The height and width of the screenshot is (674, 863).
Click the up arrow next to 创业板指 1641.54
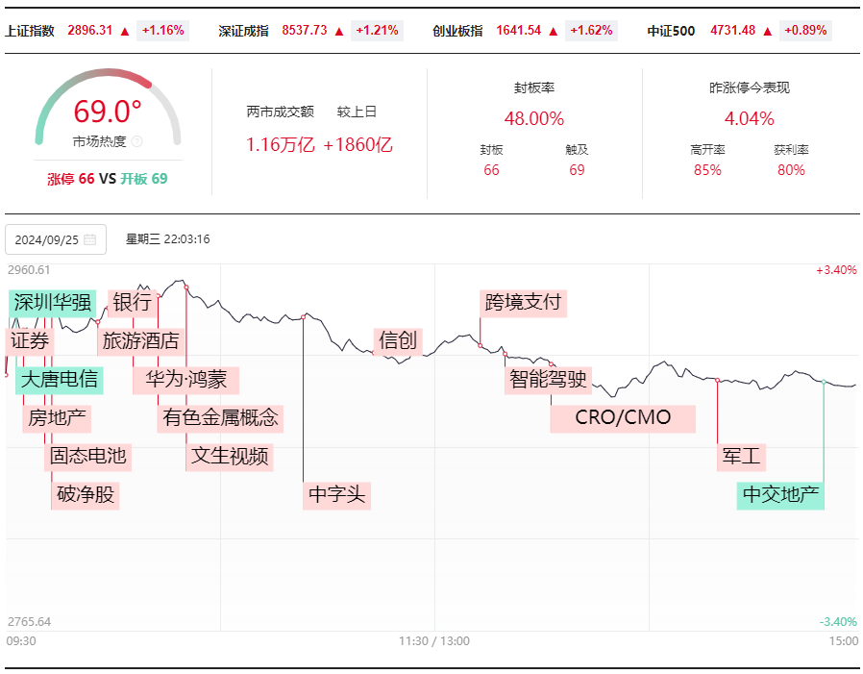click(x=554, y=32)
